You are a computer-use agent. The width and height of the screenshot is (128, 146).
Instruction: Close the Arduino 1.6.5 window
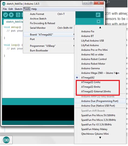click(x=99, y=3)
